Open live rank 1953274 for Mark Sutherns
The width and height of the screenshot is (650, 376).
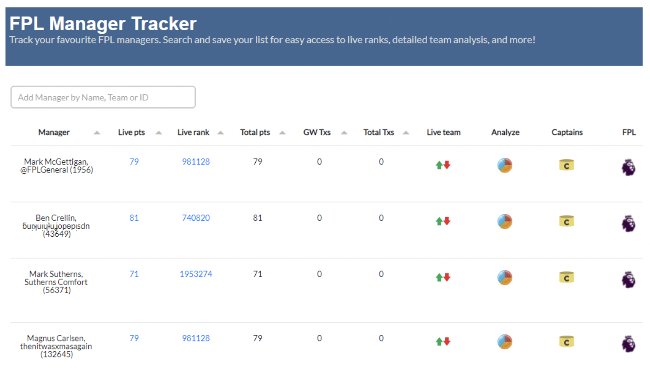click(196, 274)
